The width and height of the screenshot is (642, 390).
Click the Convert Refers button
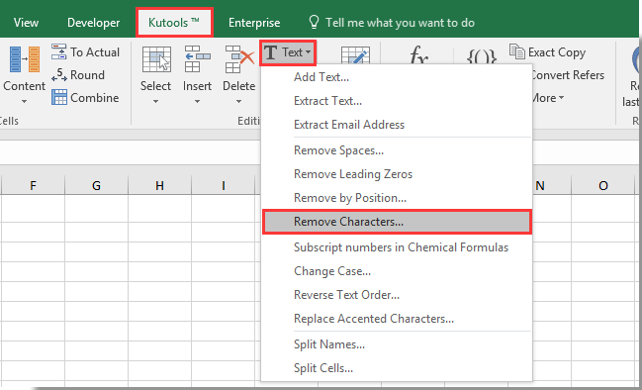(x=568, y=75)
